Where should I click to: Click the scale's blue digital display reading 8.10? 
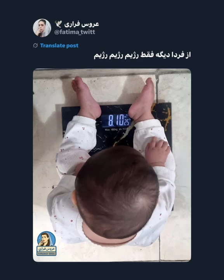(x=116, y=121)
